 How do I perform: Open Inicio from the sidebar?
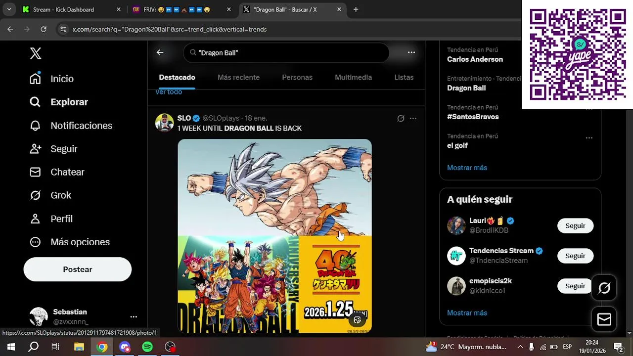pos(52,79)
